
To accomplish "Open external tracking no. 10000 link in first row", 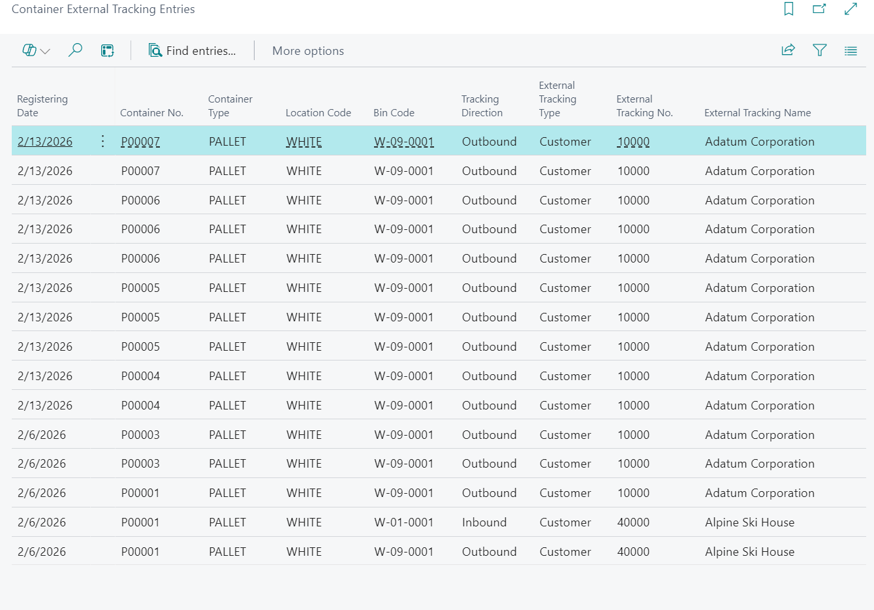I will pos(633,142).
